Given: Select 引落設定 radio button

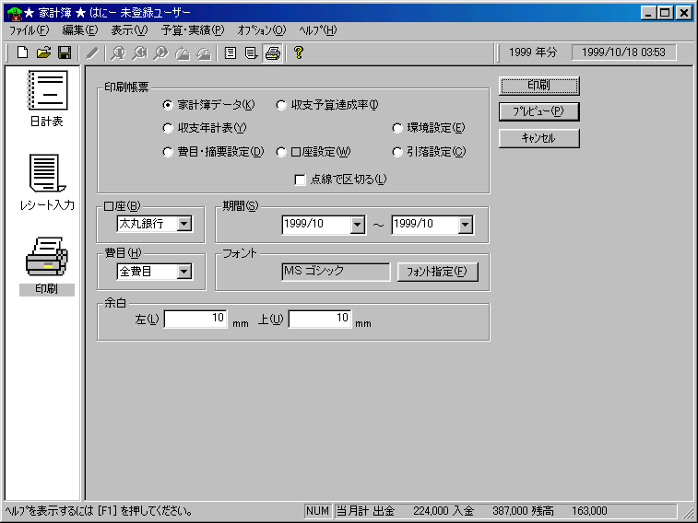Looking at the screenshot, I should tap(397, 153).
